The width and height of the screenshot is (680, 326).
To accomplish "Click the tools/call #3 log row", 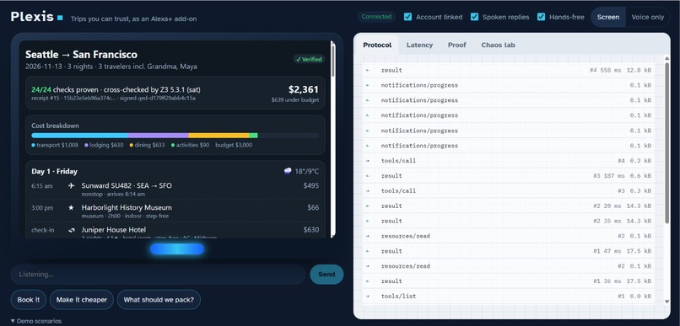I will point(508,191).
